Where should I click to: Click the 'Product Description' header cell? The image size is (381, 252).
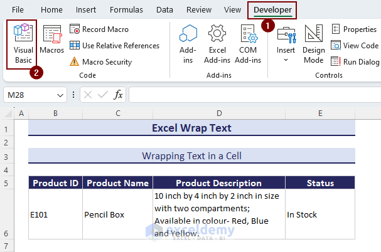tap(219, 183)
